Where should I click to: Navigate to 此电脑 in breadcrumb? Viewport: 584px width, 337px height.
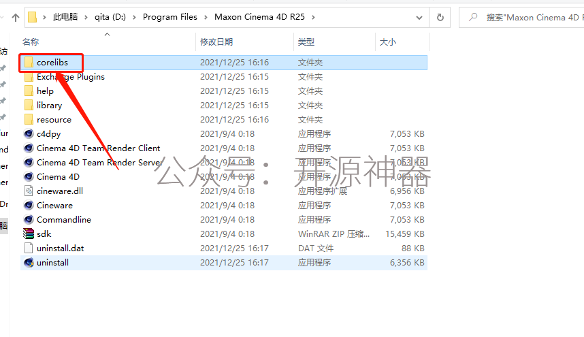[65, 17]
